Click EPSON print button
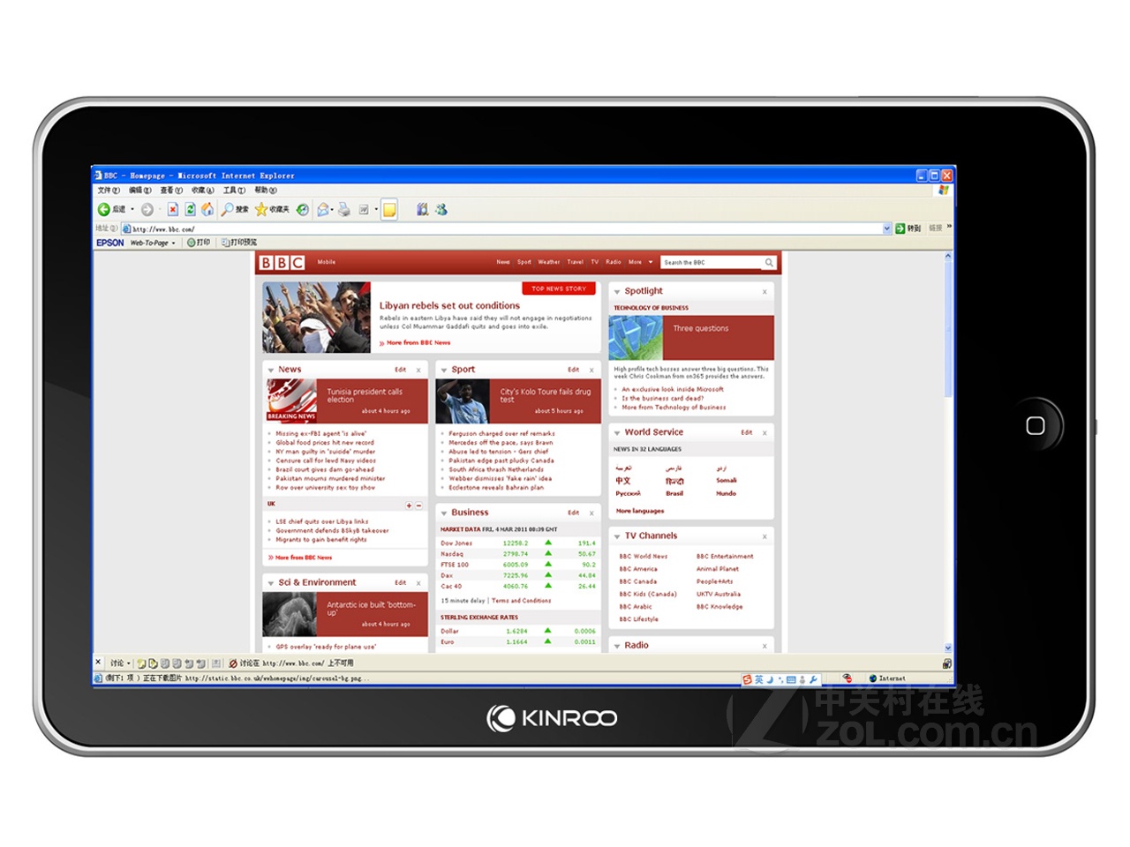Image resolution: width=1130 pixels, height=847 pixels. click(x=199, y=243)
